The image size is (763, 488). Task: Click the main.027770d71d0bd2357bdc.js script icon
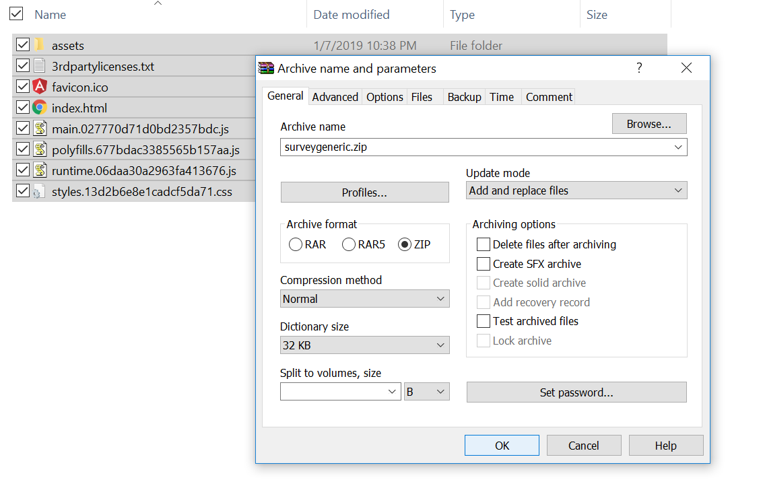pyautogui.click(x=40, y=129)
